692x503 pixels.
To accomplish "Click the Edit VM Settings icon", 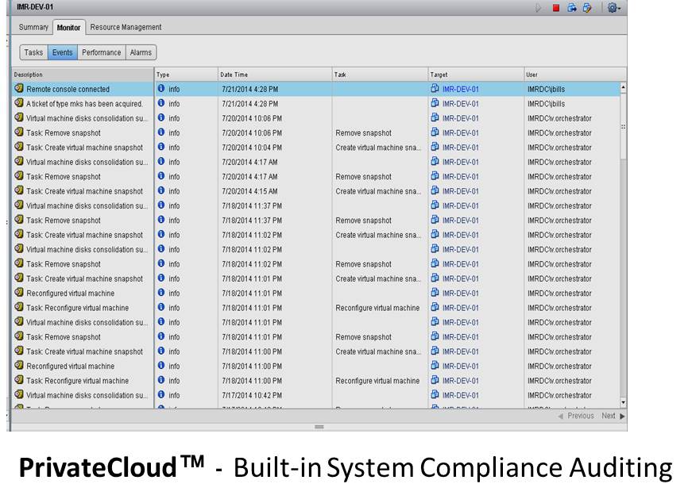I will (x=587, y=7).
